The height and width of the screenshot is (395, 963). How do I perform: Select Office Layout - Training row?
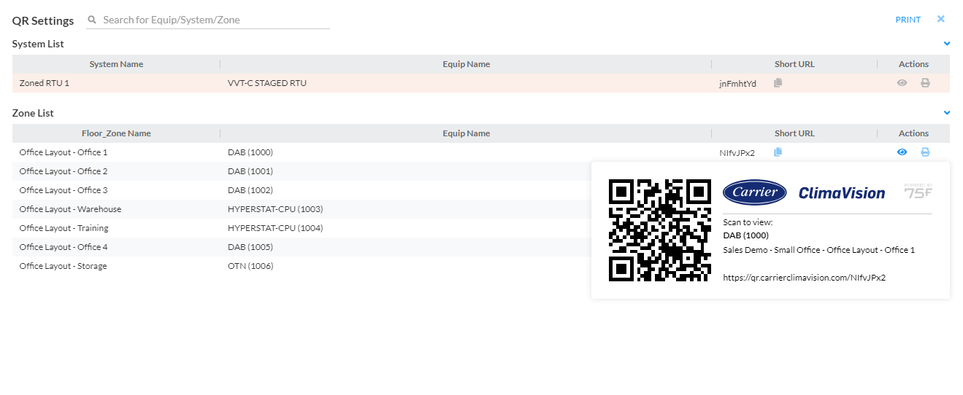(302, 228)
